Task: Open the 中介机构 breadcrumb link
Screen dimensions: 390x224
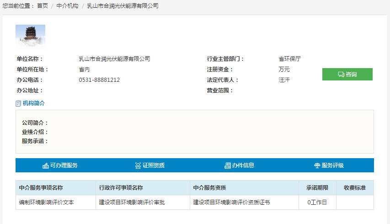Action: coord(67,6)
